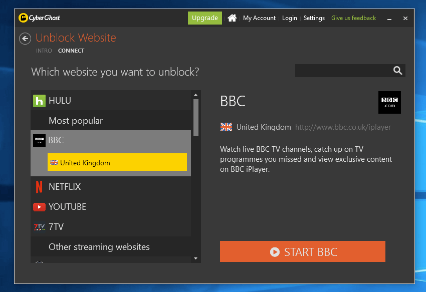Click the Unblock Website title
The width and height of the screenshot is (426, 292).
click(x=76, y=38)
